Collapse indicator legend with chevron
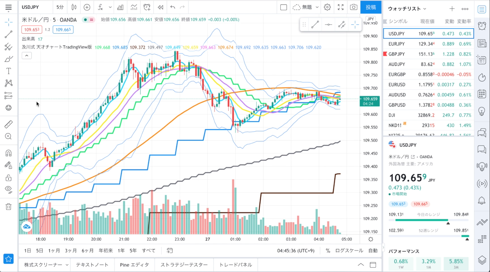This screenshot has height=272, width=490. (27, 56)
